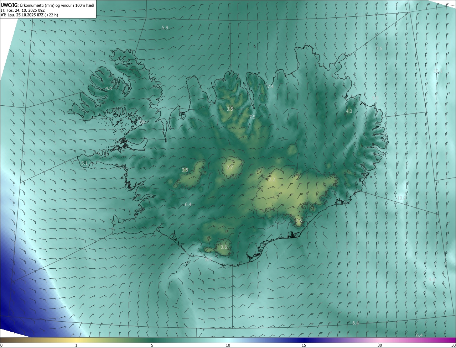This screenshot has width=456, height=348.
Task: Pick the pale yellow segment of the color bar
Action: [76, 340]
